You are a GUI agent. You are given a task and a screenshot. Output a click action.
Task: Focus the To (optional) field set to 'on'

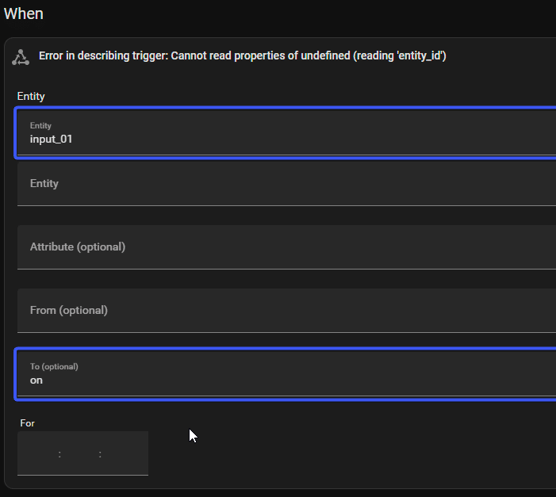coord(286,373)
